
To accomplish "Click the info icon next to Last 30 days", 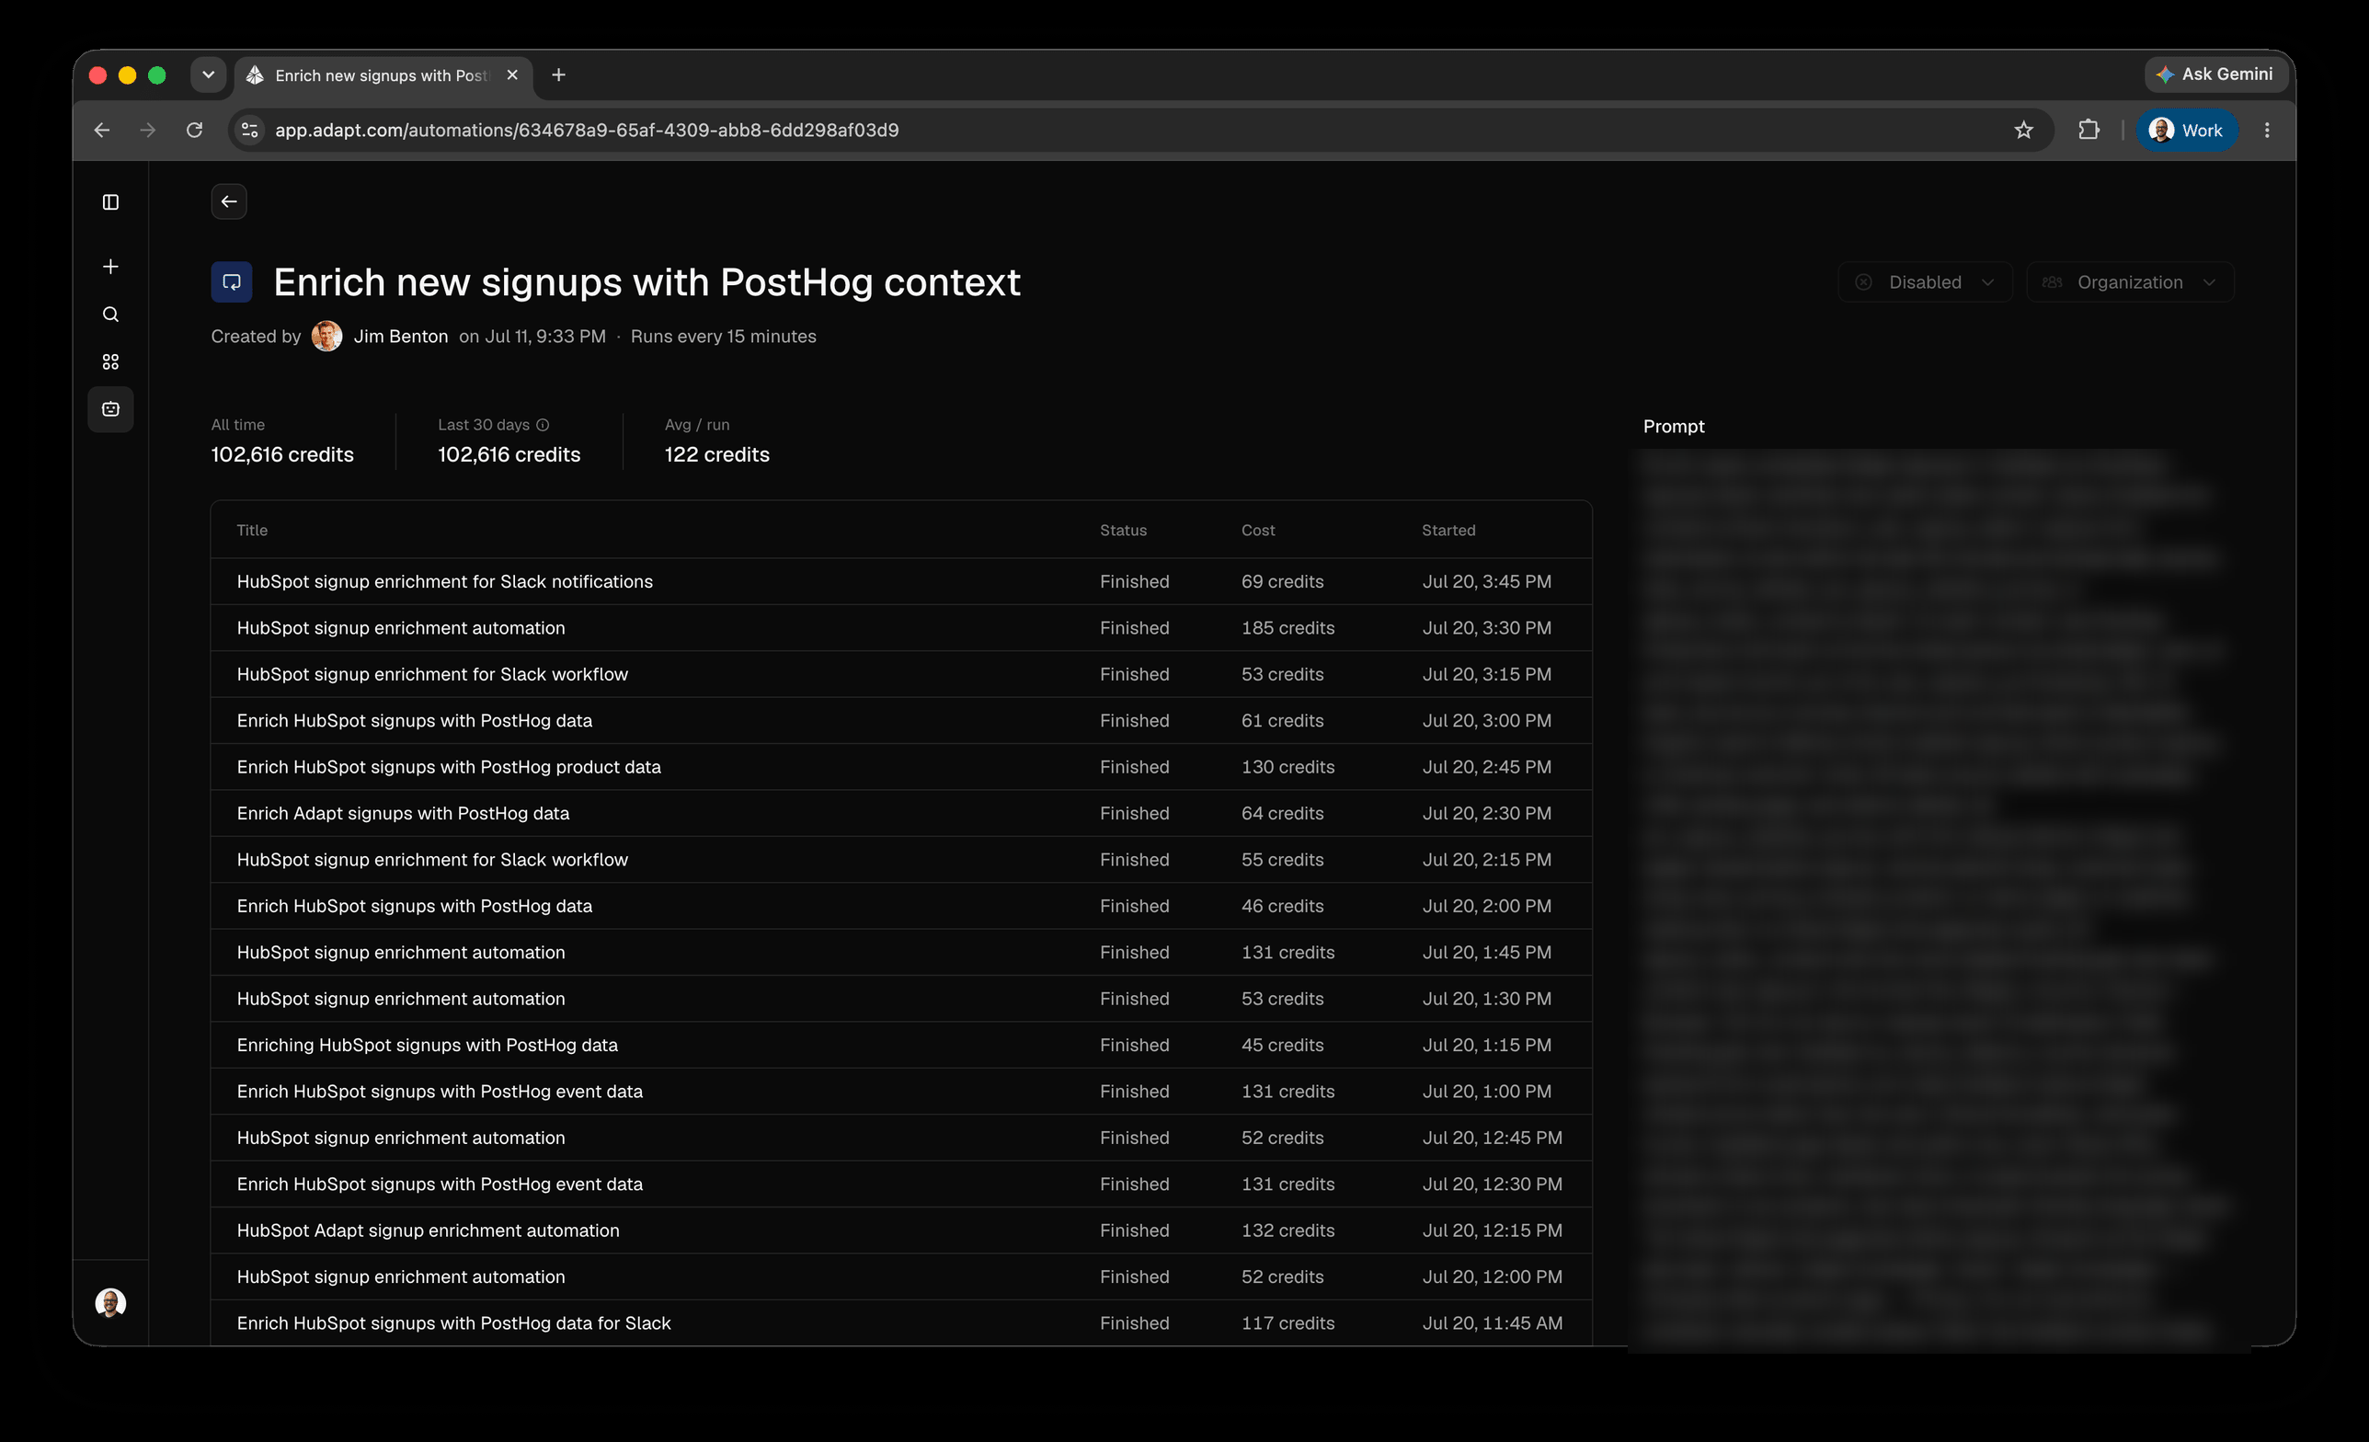I will (543, 425).
